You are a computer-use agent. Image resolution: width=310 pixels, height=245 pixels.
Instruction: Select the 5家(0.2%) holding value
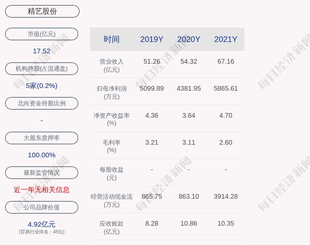(42, 86)
